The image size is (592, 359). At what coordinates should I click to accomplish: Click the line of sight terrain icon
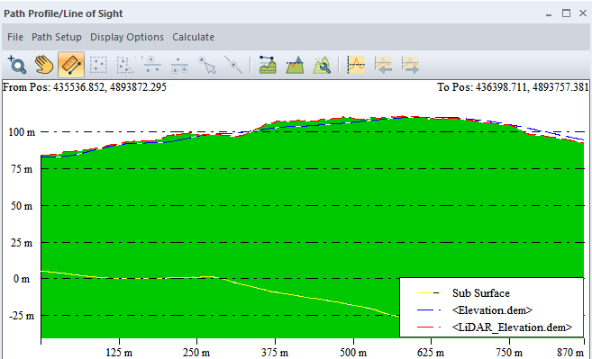268,65
